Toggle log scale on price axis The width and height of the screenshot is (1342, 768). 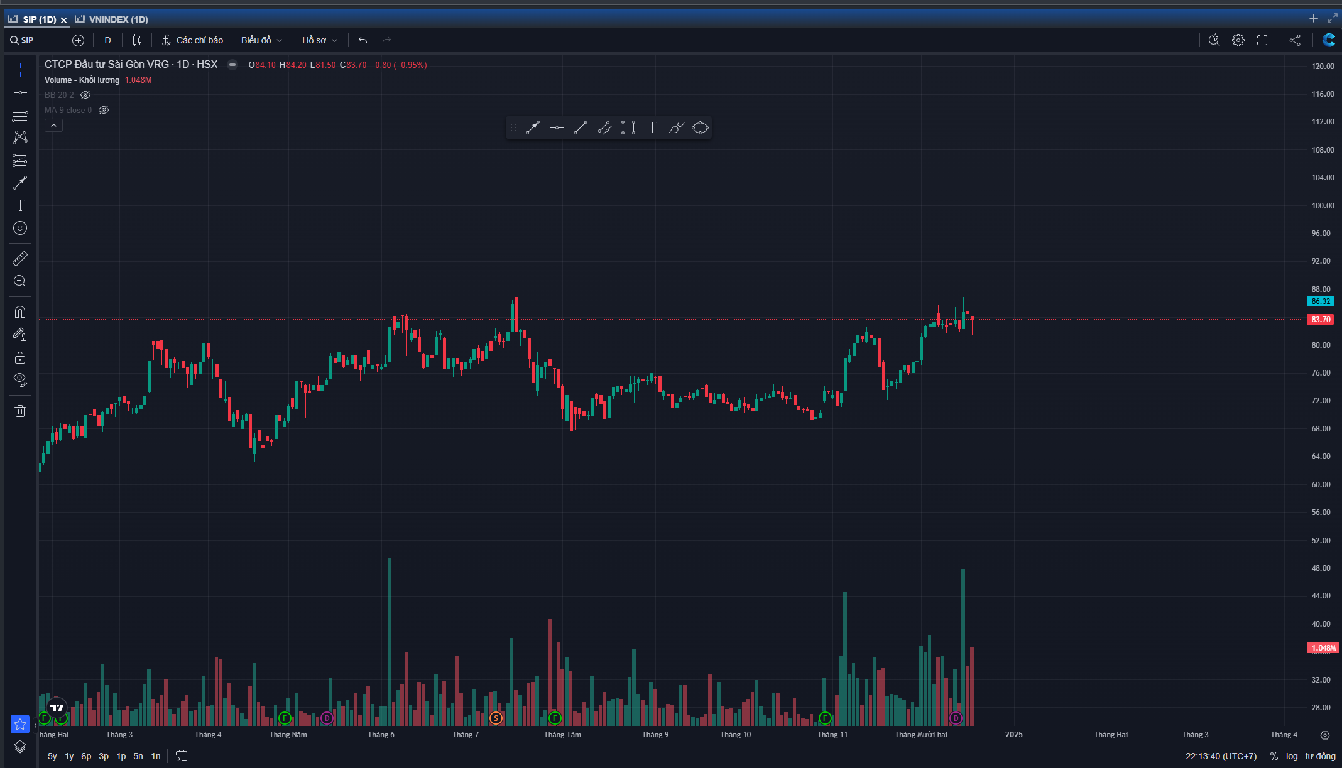click(1292, 756)
